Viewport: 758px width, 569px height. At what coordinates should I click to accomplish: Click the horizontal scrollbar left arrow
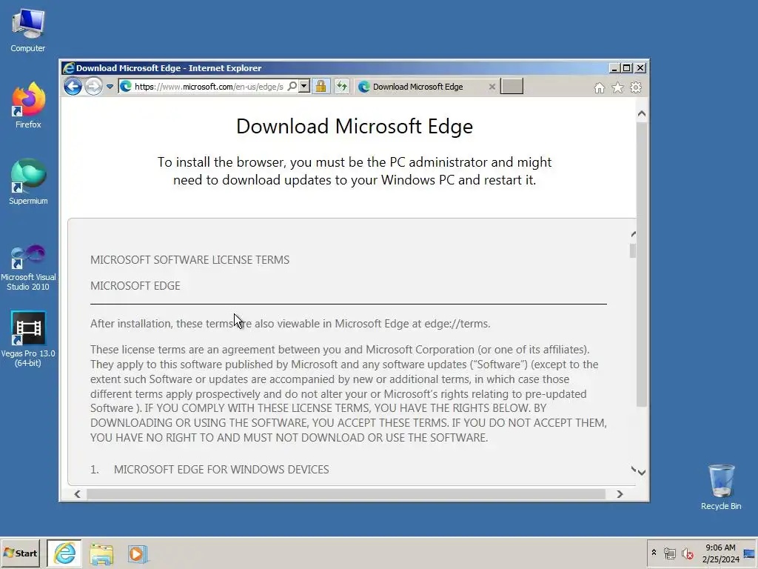(77, 494)
